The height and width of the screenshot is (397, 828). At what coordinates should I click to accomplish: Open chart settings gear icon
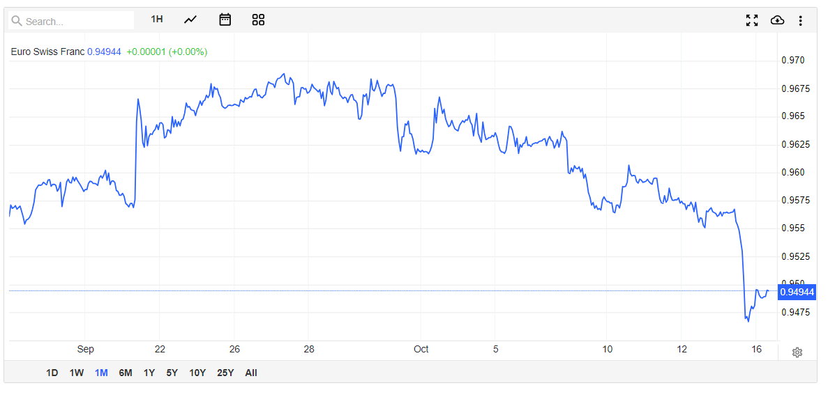pyautogui.click(x=797, y=352)
